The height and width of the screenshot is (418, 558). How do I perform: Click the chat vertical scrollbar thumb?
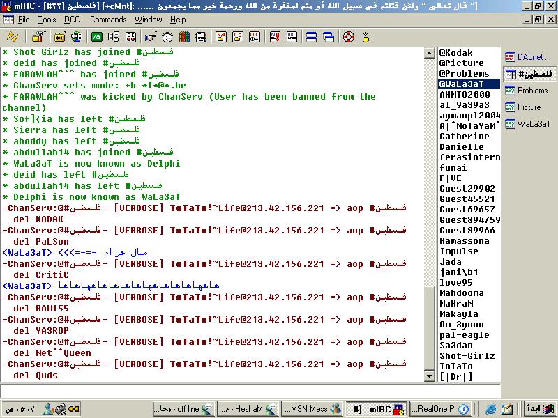[x=430, y=327]
